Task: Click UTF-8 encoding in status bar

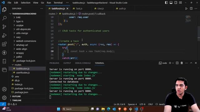Action: click(142, 104)
